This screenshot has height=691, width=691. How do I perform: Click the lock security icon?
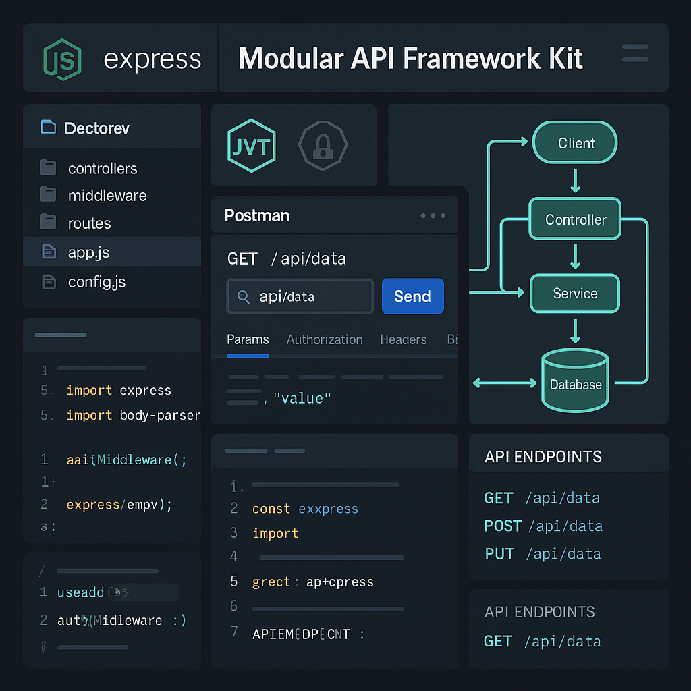pyautogui.click(x=323, y=144)
